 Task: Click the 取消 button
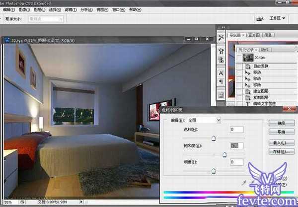pos(281,132)
